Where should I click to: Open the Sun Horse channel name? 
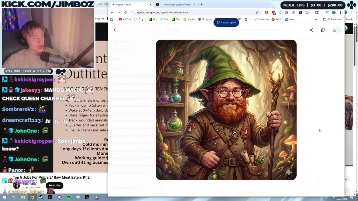pos(29,184)
